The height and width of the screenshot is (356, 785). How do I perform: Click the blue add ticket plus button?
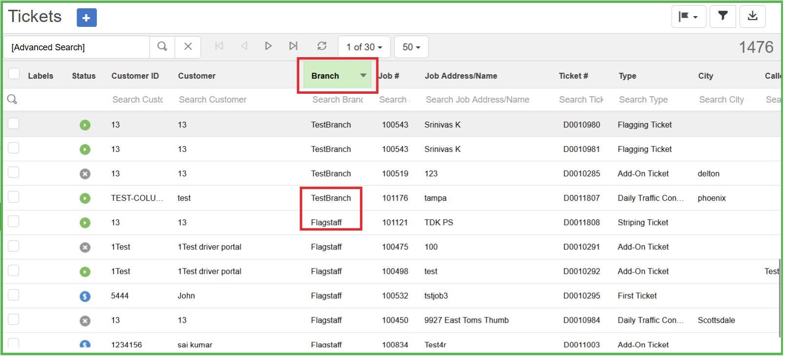click(87, 18)
